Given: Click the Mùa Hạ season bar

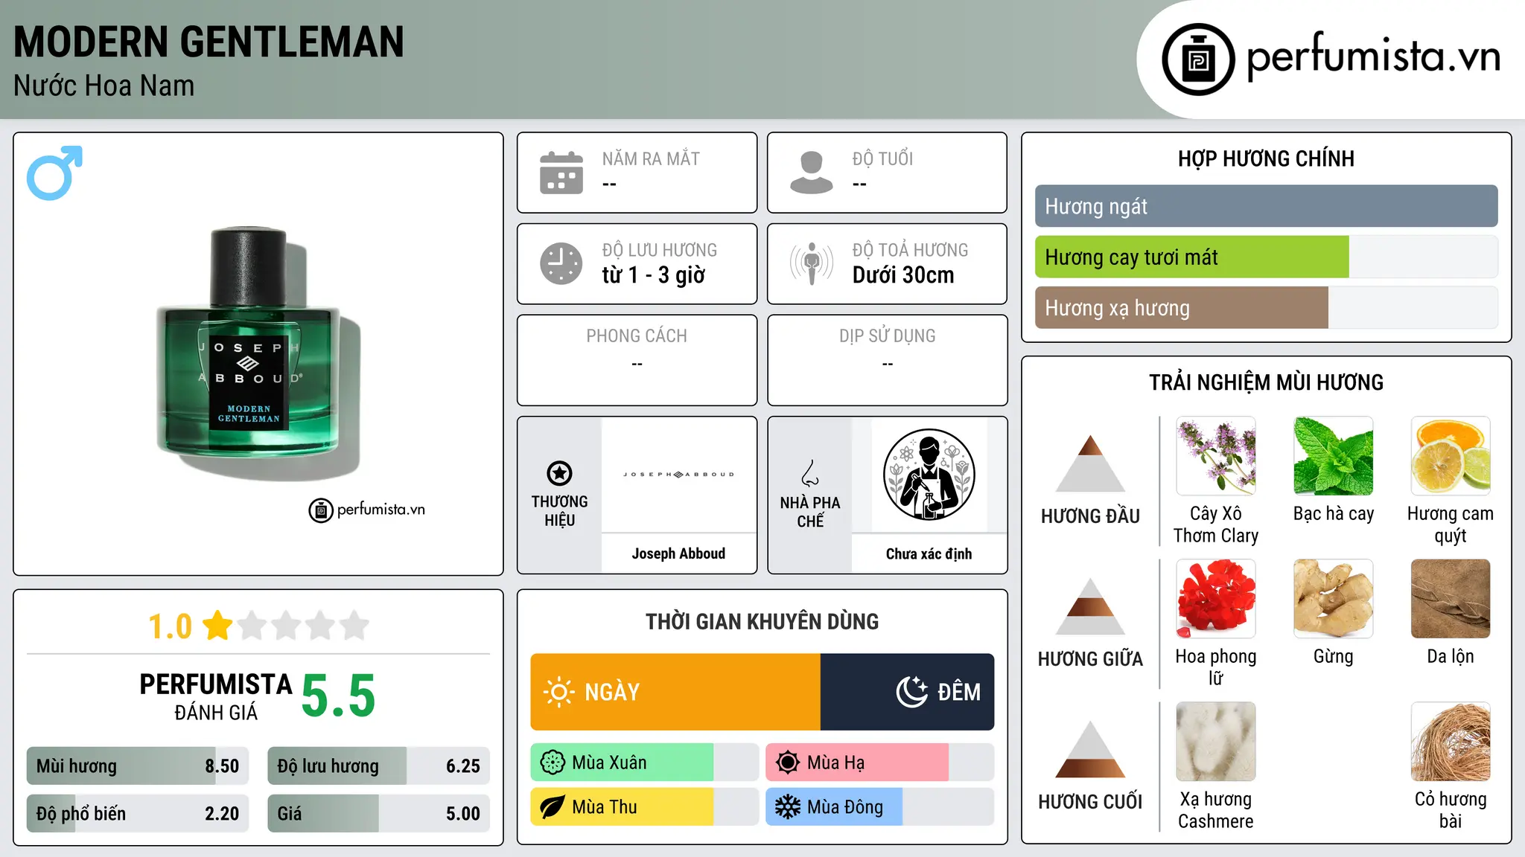Looking at the screenshot, I should 879,763.
